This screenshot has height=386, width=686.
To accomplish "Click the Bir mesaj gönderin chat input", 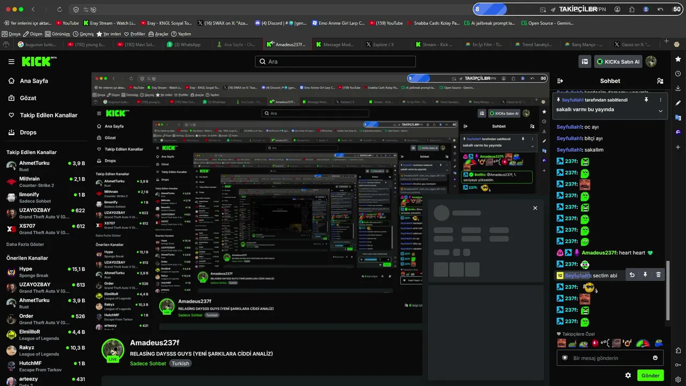I will [610, 358].
